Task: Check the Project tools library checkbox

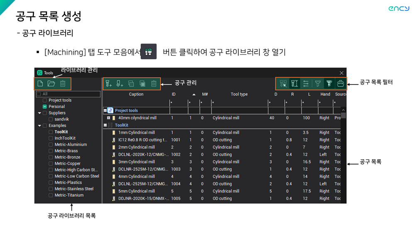Action: tap(44, 100)
